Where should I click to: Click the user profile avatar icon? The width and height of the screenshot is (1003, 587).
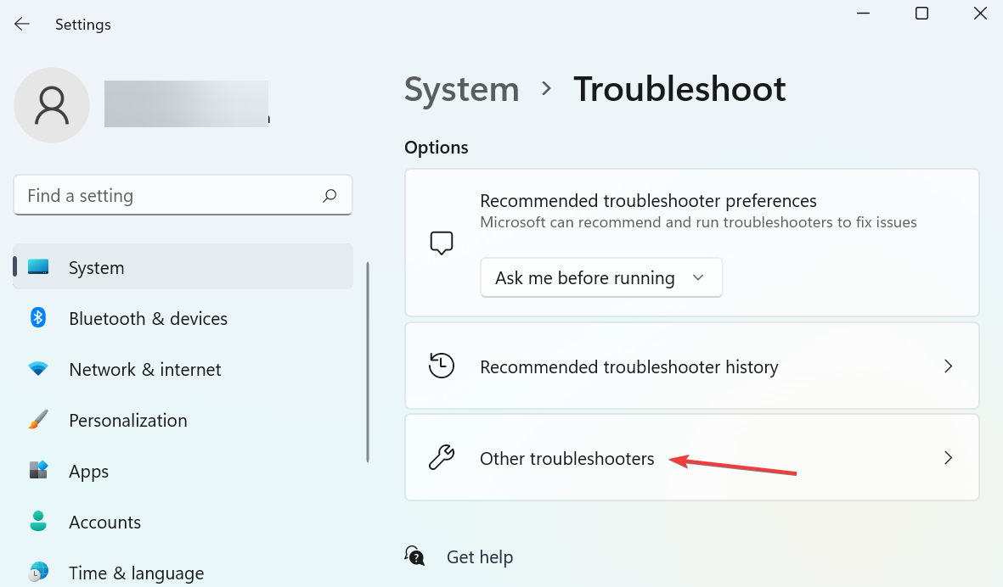pos(52,105)
